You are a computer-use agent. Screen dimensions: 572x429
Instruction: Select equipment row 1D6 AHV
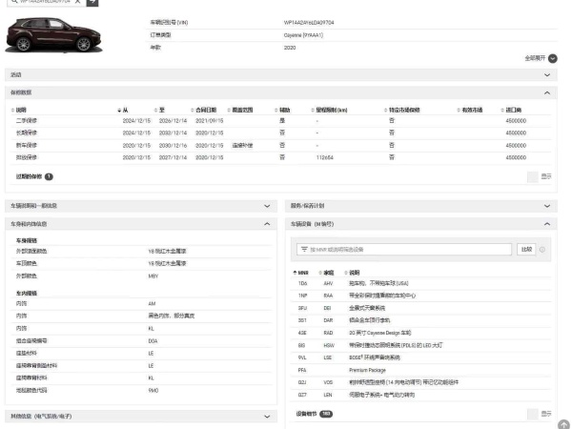pos(421,283)
